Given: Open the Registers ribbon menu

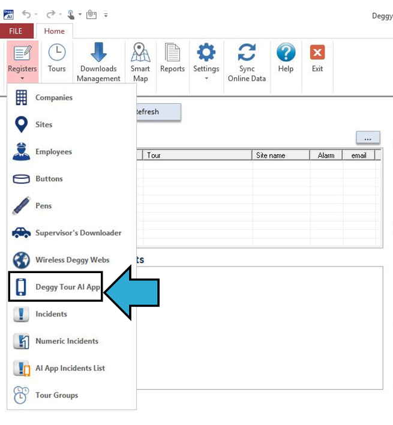Looking at the screenshot, I should (x=22, y=61).
